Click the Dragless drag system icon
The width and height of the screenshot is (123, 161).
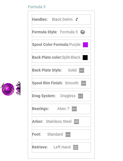(x=81, y=96)
